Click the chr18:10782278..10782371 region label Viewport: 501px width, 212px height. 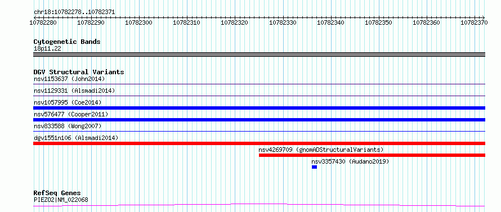pos(74,12)
